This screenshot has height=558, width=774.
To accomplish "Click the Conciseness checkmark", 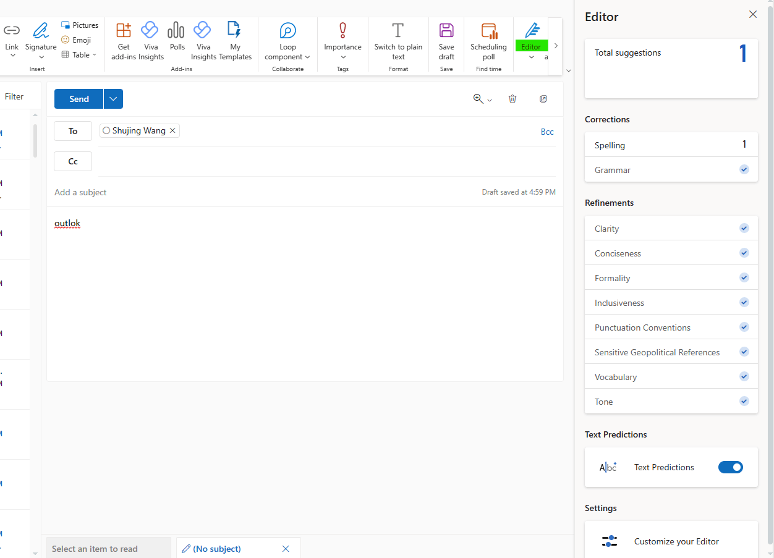I will tap(744, 253).
